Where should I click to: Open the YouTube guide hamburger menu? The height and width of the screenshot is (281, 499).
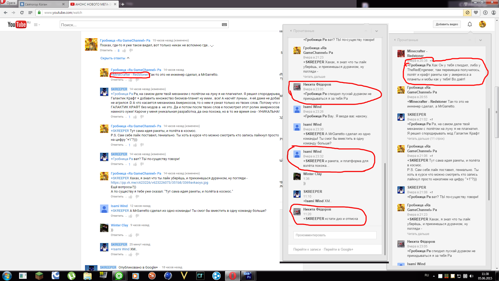[x=36, y=25]
